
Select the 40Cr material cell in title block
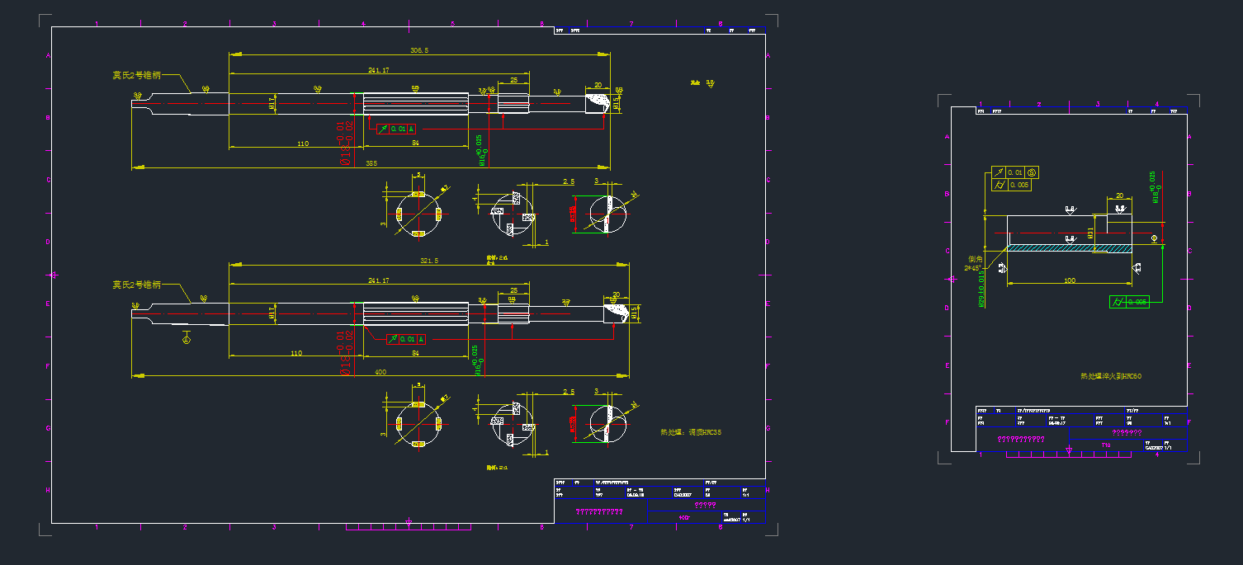tap(683, 517)
